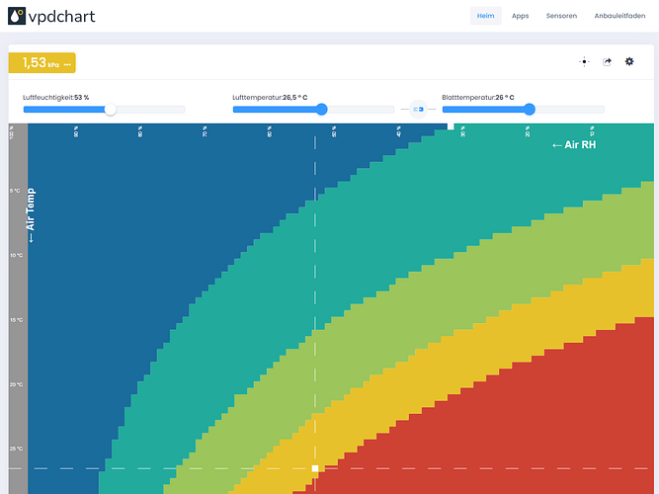The image size is (659, 494).
Task: Toggle the temperature link button between sliders
Action: (418, 110)
